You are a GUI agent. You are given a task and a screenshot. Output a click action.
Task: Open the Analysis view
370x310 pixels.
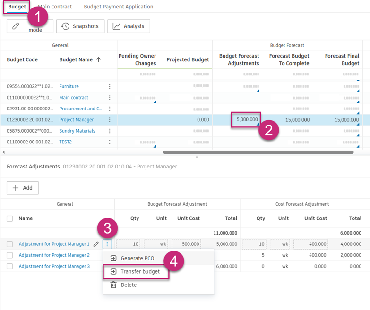click(129, 26)
